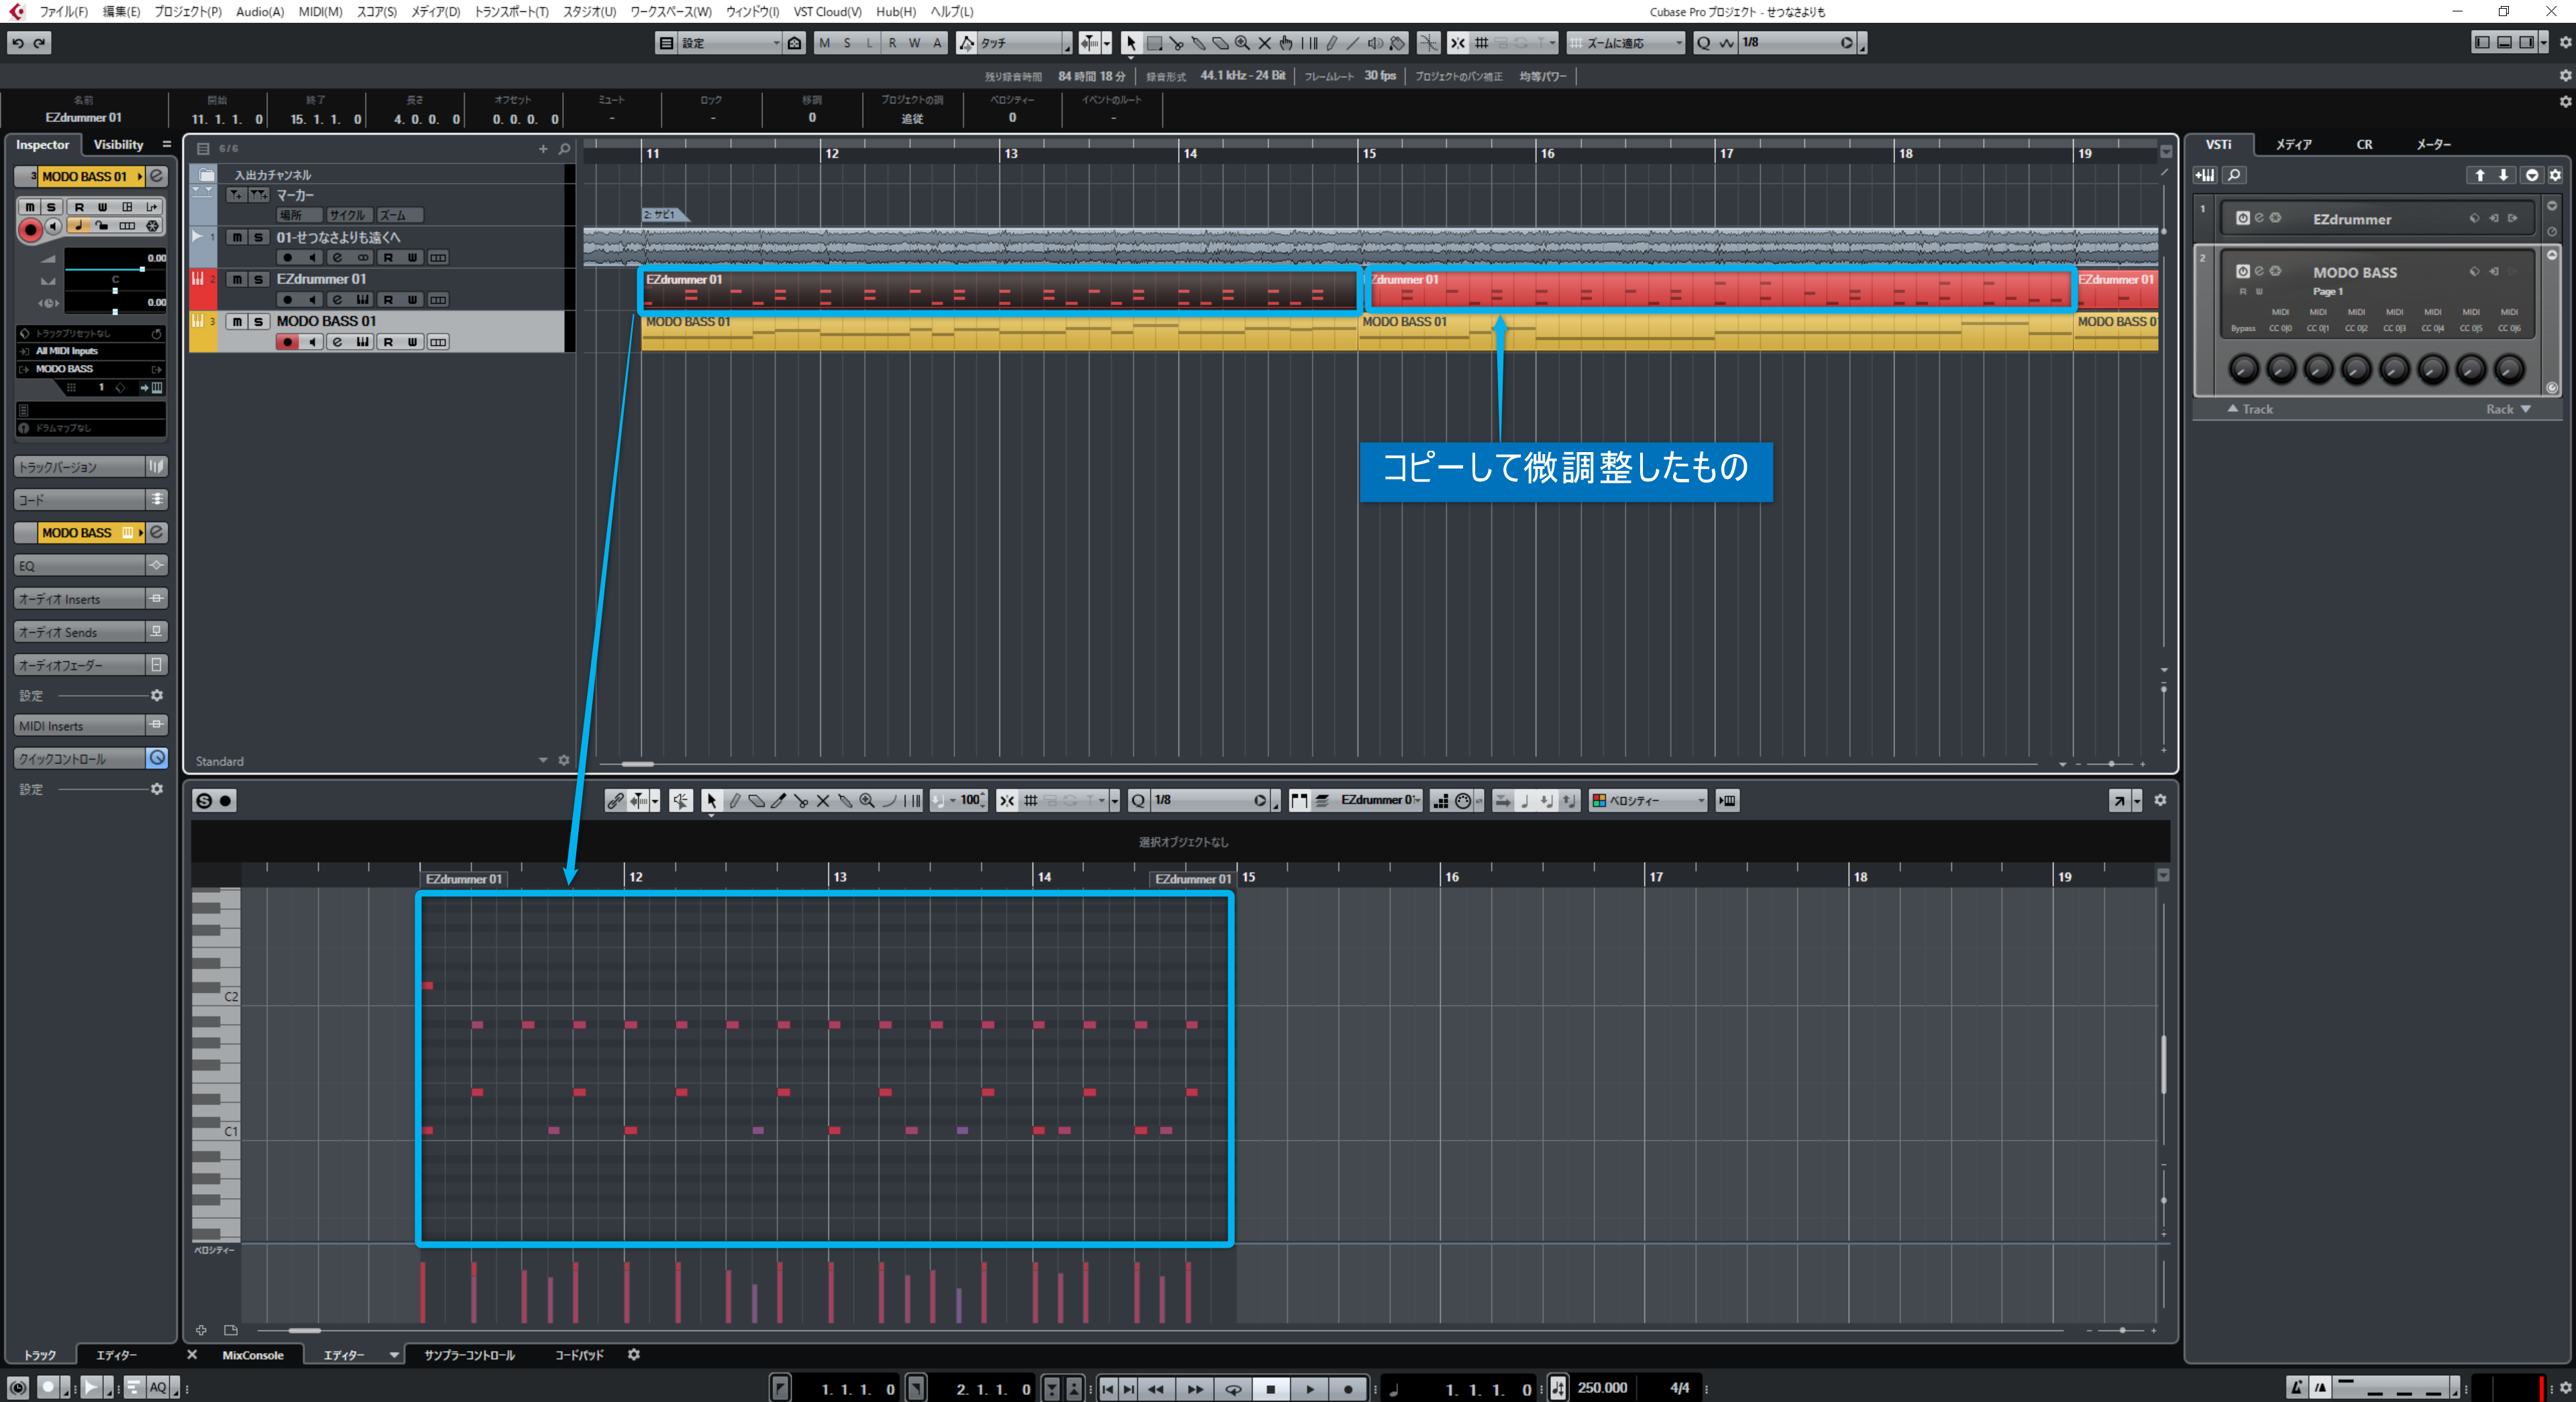Select the Draw pencil tool in key editor toolbar
The height and width of the screenshot is (1402, 2576).
[x=734, y=800]
